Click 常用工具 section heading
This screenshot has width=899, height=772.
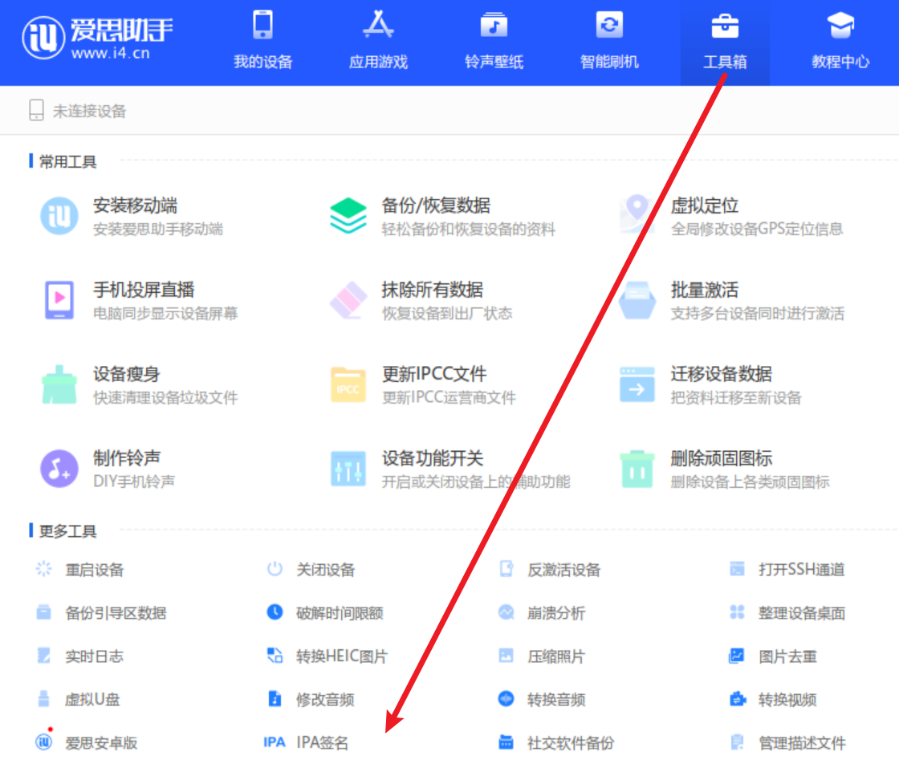(x=67, y=161)
